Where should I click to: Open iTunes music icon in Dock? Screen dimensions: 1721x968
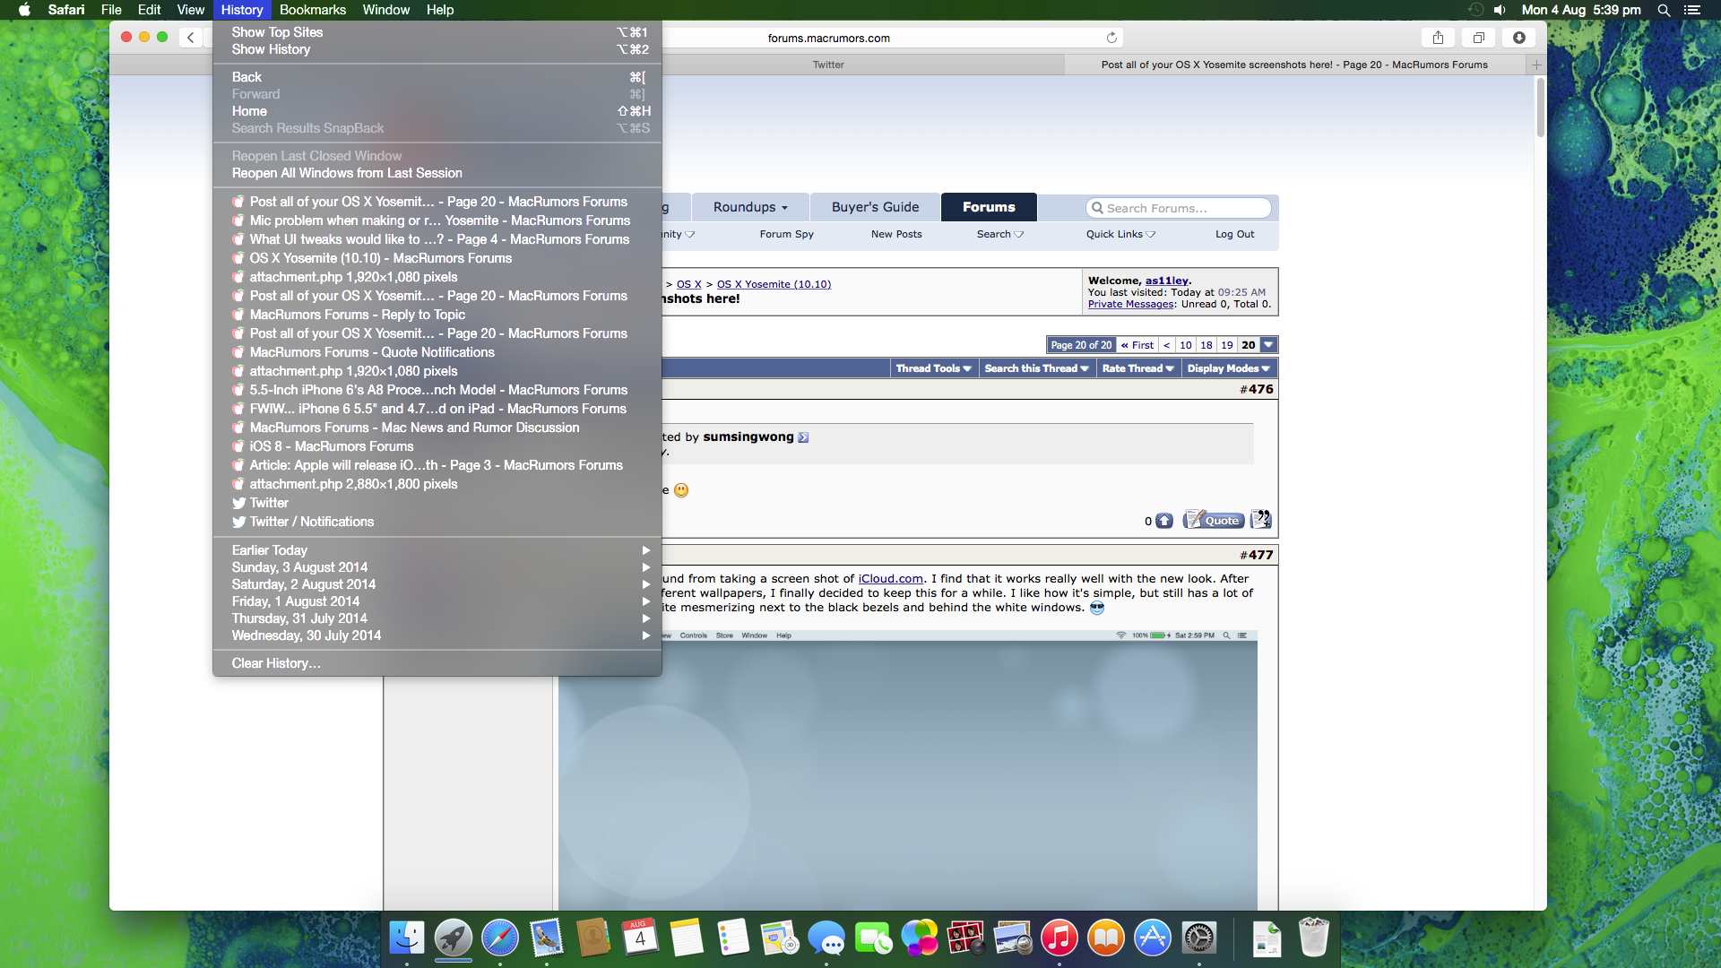click(x=1059, y=938)
